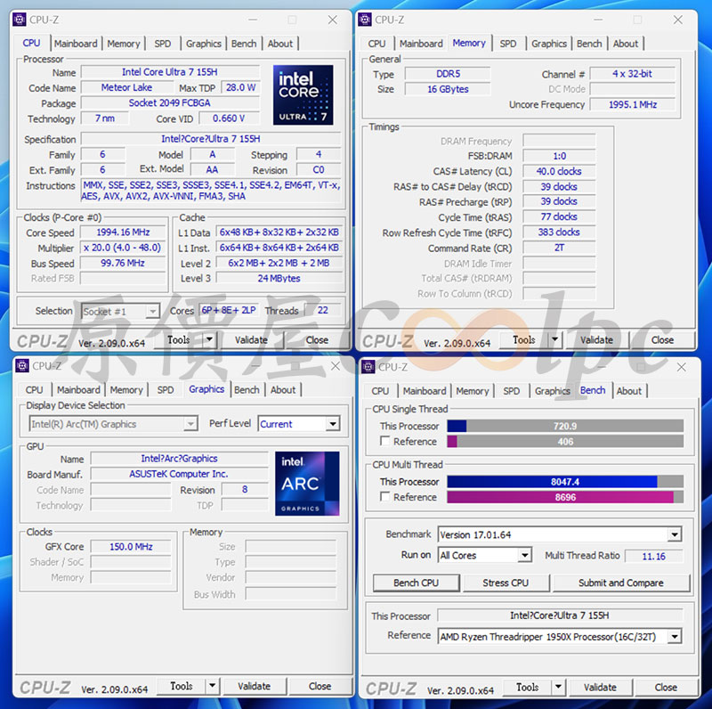Click the Code Name value Meteor Lake
Image resolution: width=712 pixels, height=709 pixels.
126,87
